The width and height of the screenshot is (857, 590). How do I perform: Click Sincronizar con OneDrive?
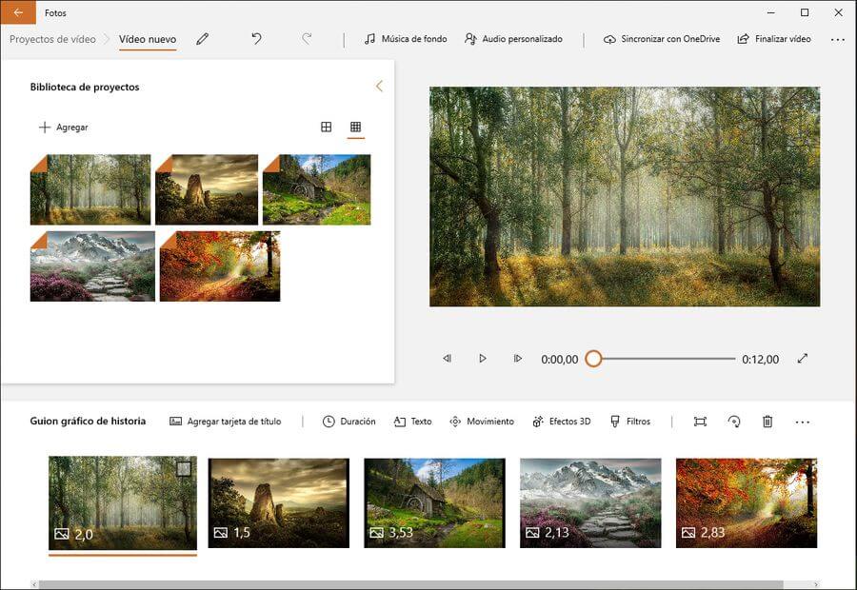(x=662, y=39)
